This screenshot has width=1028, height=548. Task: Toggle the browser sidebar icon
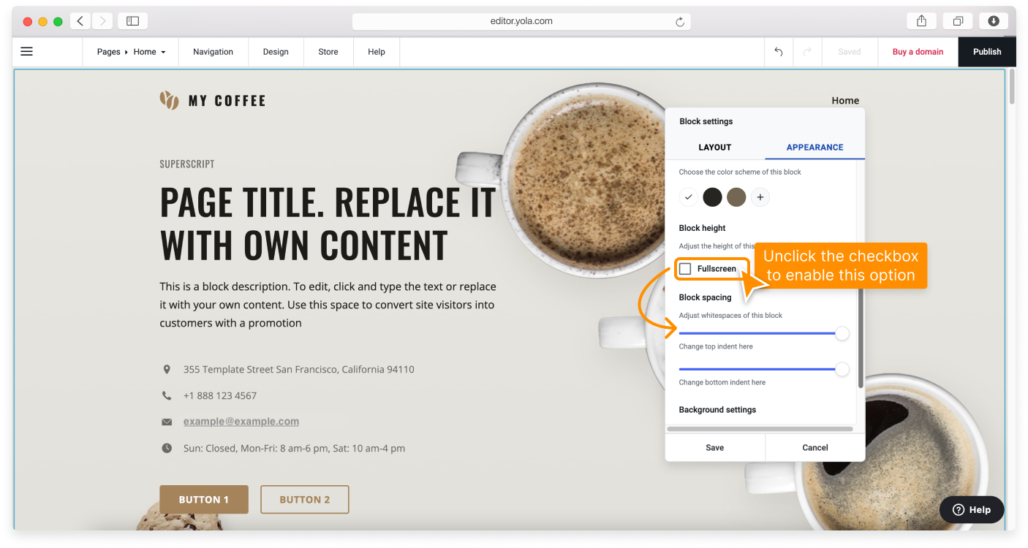click(132, 21)
